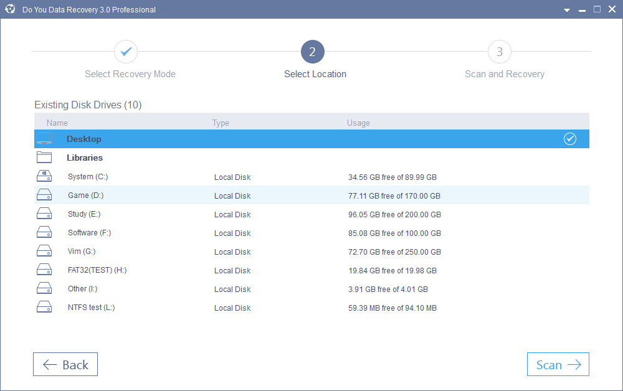Image resolution: width=623 pixels, height=391 pixels.
Task: Click the Study (E:) drive icon
Action: pyautogui.click(x=44, y=214)
